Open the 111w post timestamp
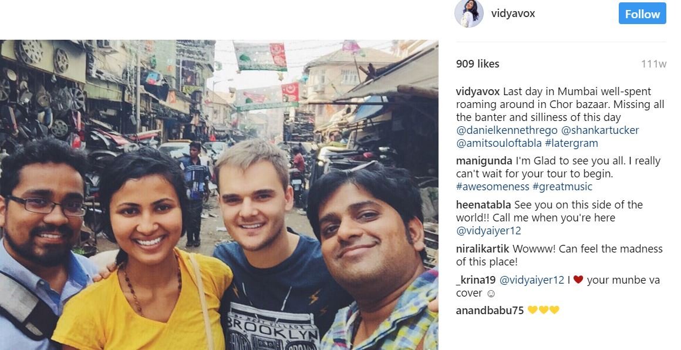Image resolution: width=681 pixels, height=350 pixels. point(653,64)
